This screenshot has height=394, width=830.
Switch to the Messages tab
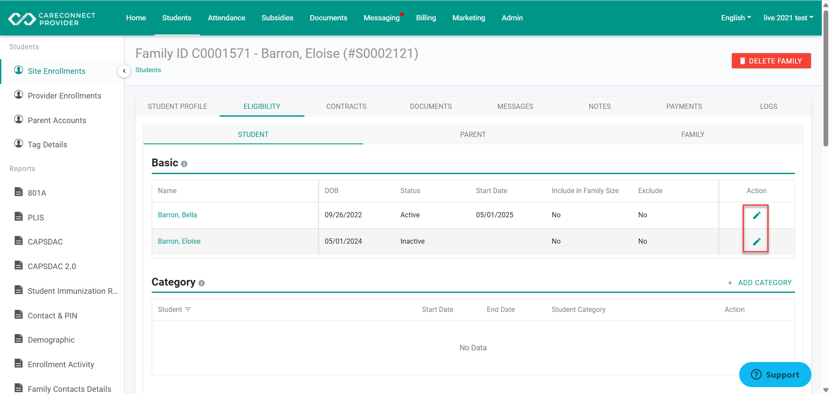click(x=515, y=106)
